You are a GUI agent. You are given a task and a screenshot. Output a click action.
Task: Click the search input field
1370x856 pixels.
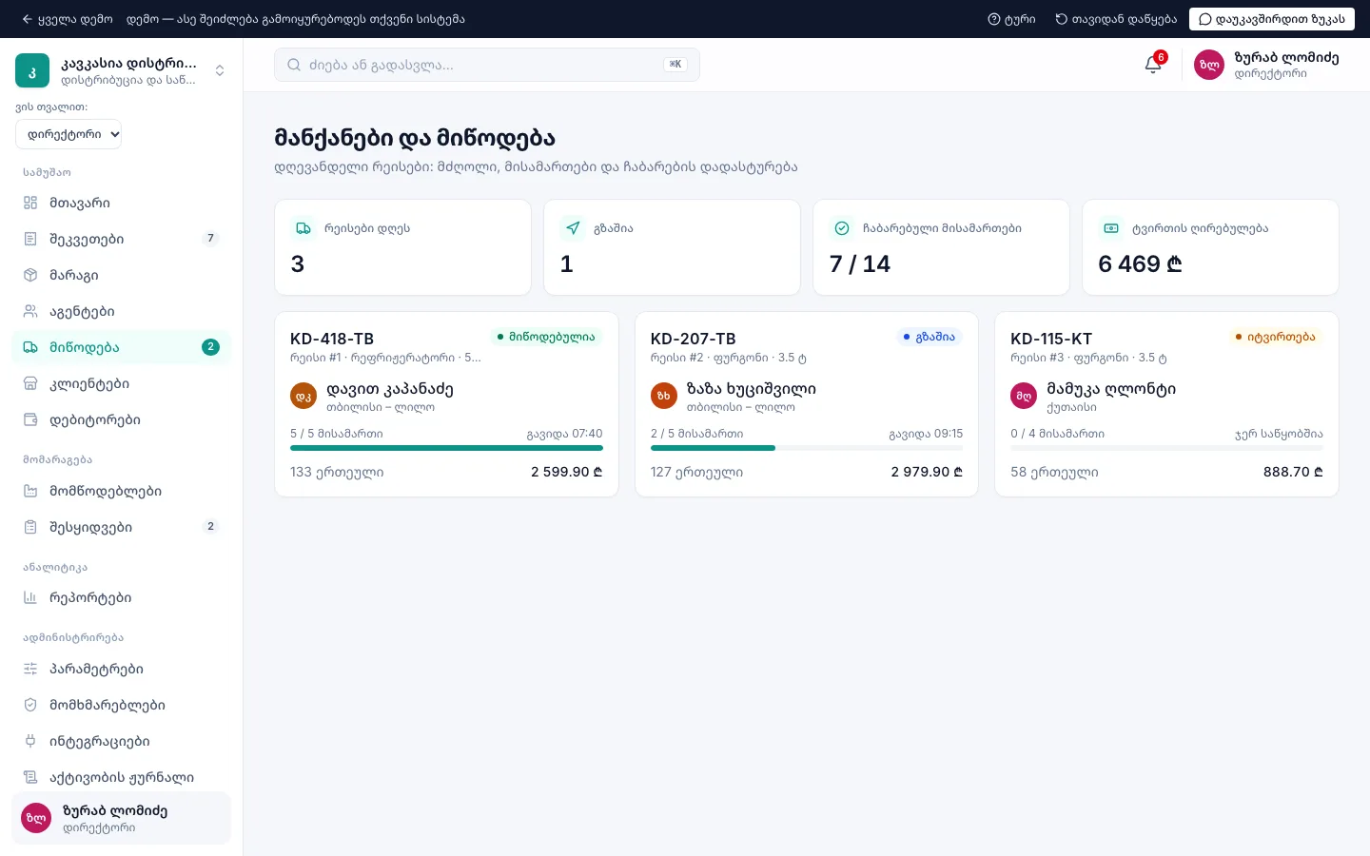487,65
